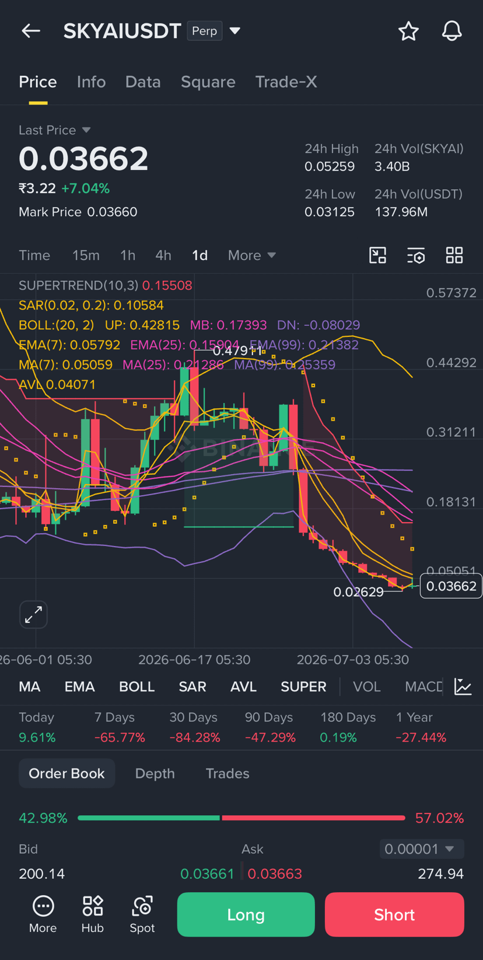Click the current price tag 0.03662 on chart
This screenshot has height=960, width=483.
(x=452, y=586)
